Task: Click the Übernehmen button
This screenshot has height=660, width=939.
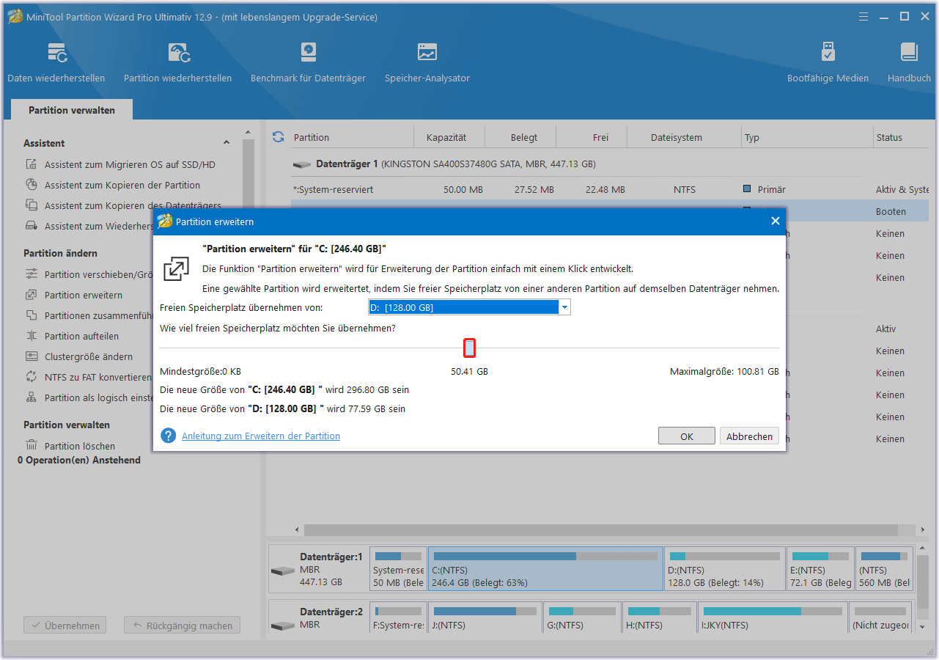Action: 65,626
